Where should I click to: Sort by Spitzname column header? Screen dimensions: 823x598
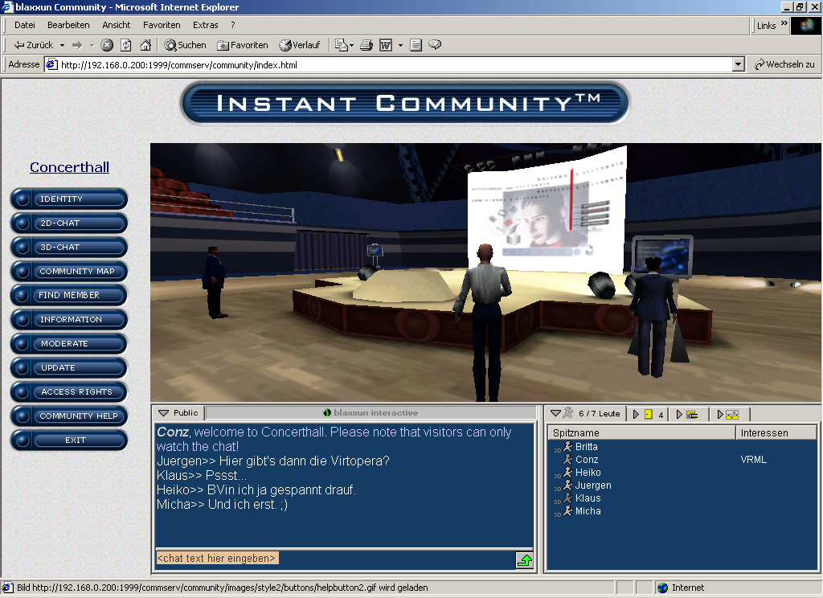[x=641, y=432]
